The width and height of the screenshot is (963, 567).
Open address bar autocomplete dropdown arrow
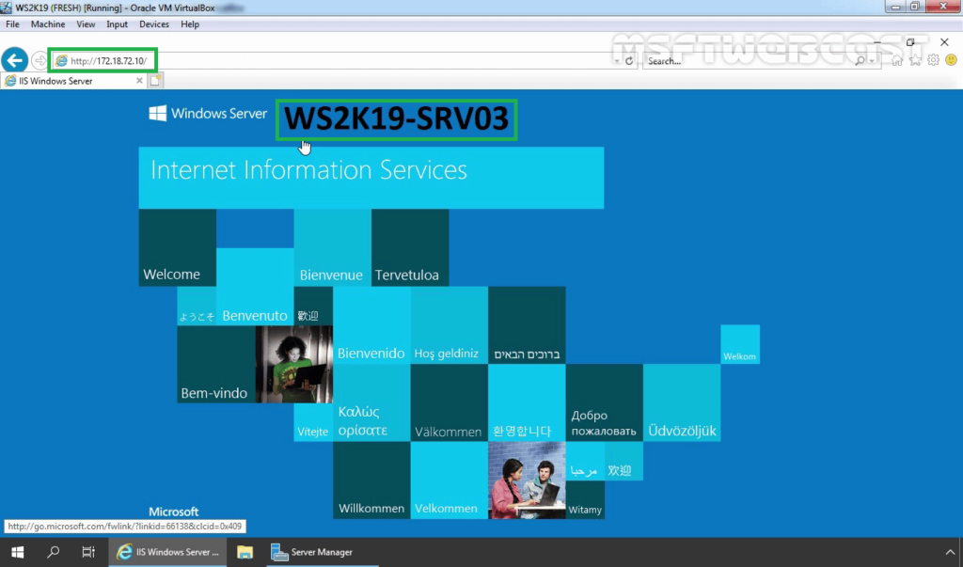pos(617,61)
